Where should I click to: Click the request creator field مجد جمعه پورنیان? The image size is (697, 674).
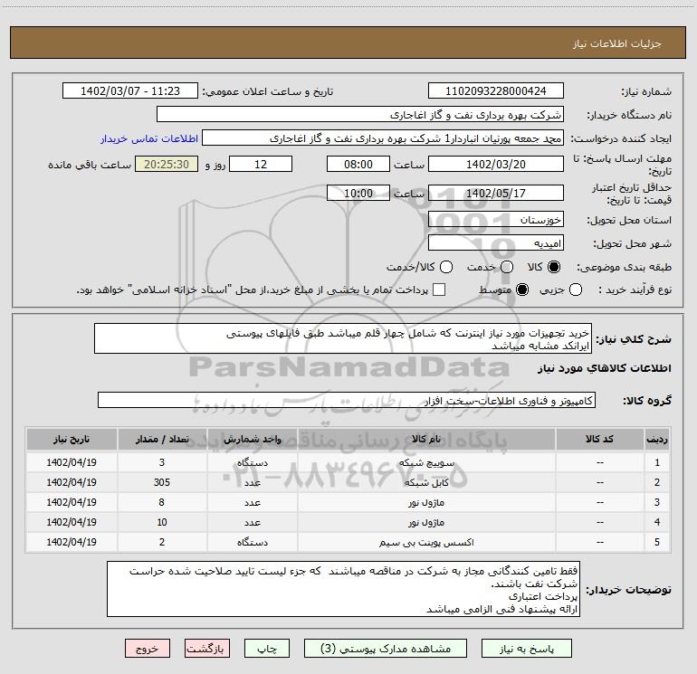pos(383,138)
